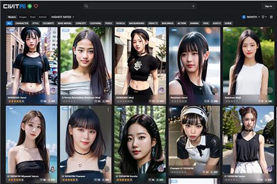The image size is (277, 184).
Task: Select the CLOTHING category chip
Action: pyautogui.click(x=95, y=23)
